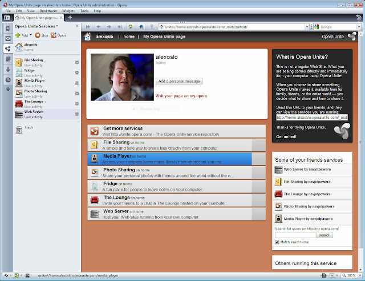The width and height of the screenshot is (365, 281).
Task: Click the Reload page icon in toolbar
Action: click(x=131, y=27)
